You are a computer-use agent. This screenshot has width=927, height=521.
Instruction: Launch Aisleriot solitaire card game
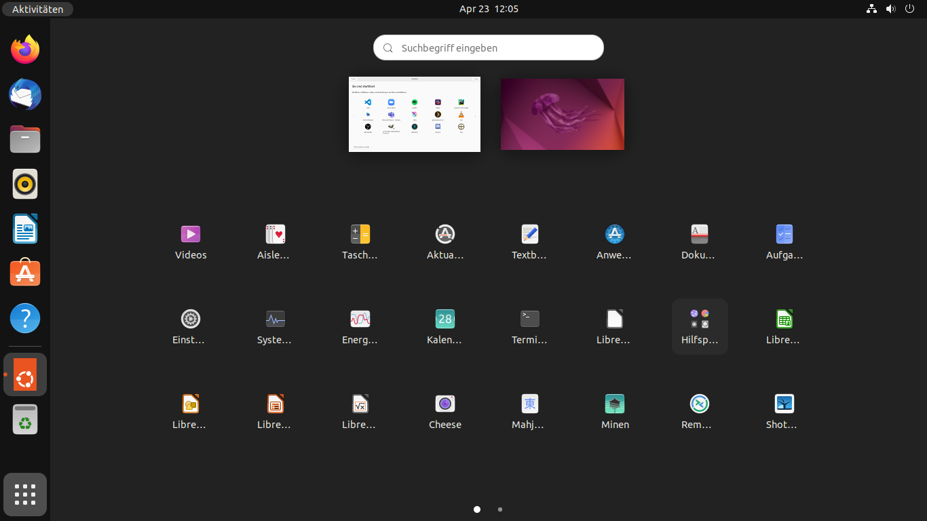pyautogui.click(x=276, y=242)
